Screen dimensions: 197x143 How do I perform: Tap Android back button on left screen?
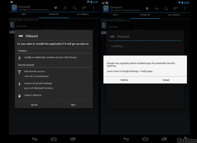point(35,139)
